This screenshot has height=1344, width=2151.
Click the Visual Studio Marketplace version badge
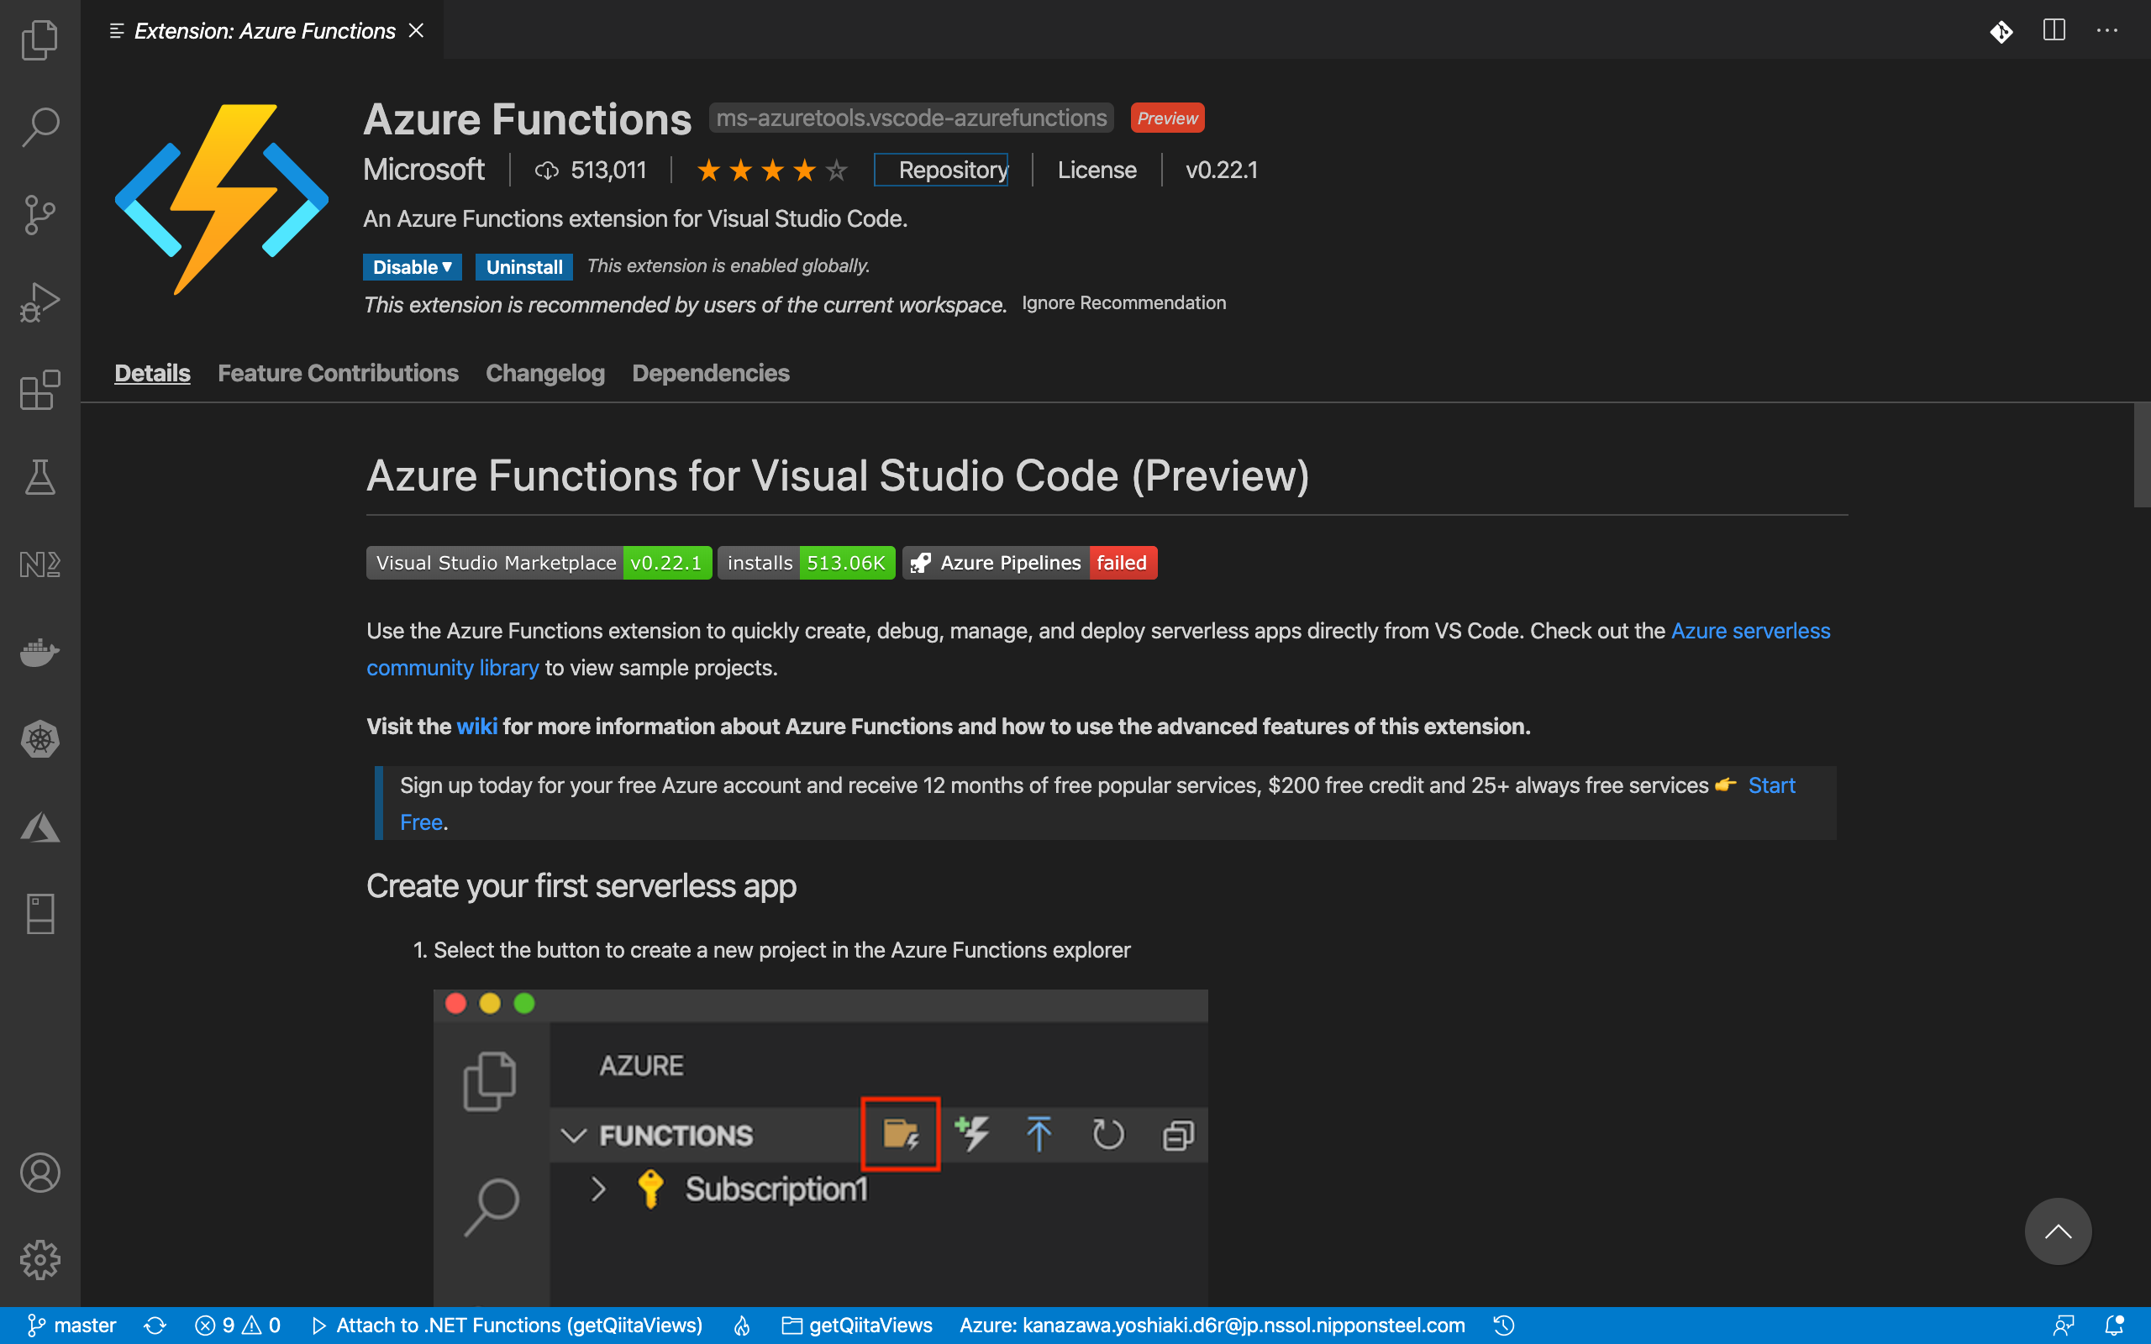539,563
